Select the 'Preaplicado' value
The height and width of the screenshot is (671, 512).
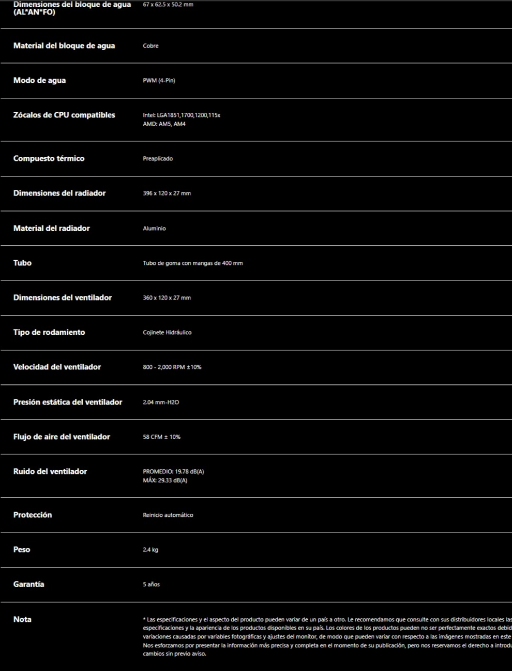click(x=158, y=158)
